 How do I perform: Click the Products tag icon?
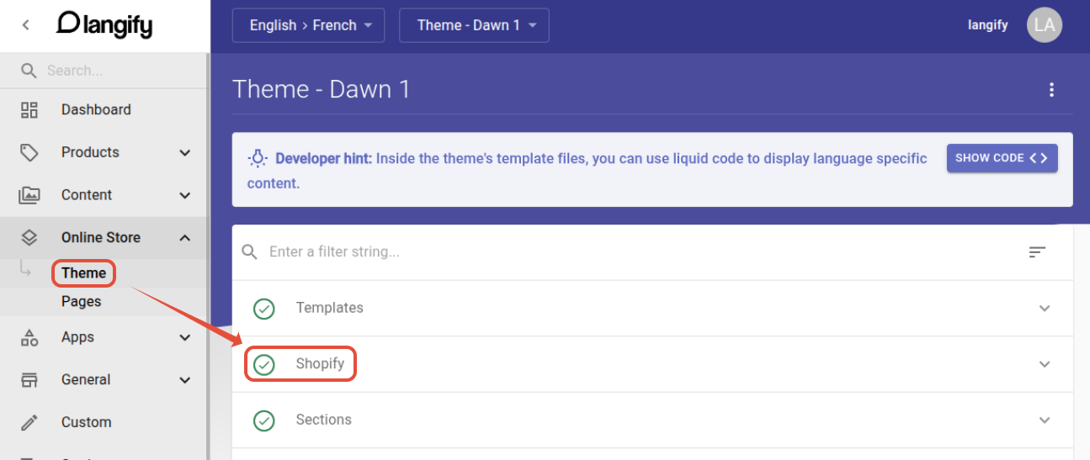[29, 152]
